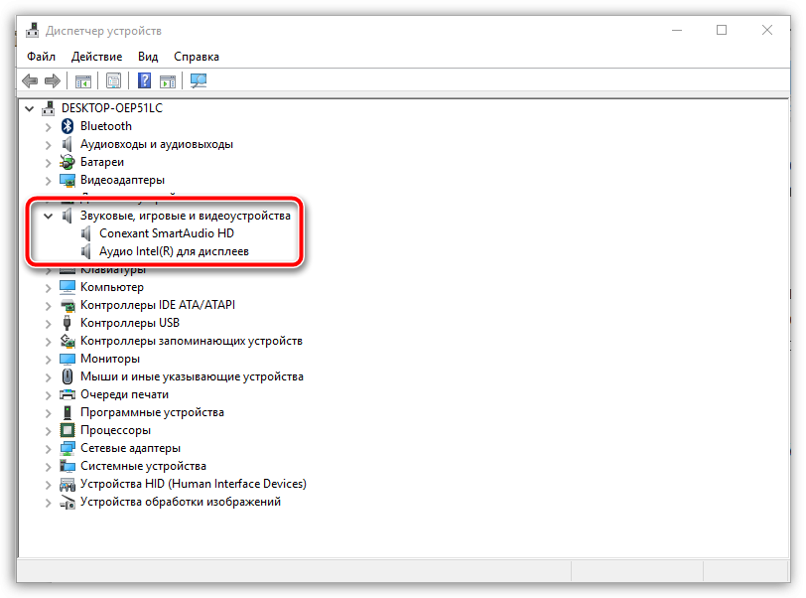Screen dimensions: 806x598
Task: Open the Файл menu
Action: 40,57
